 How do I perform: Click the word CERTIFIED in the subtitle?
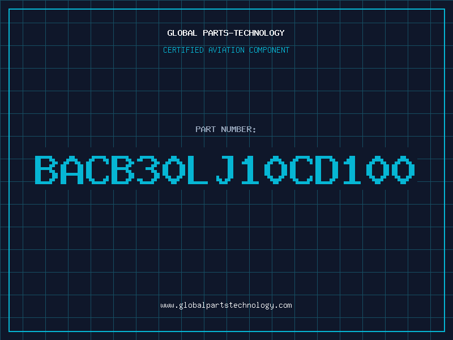tap(183, 50)
